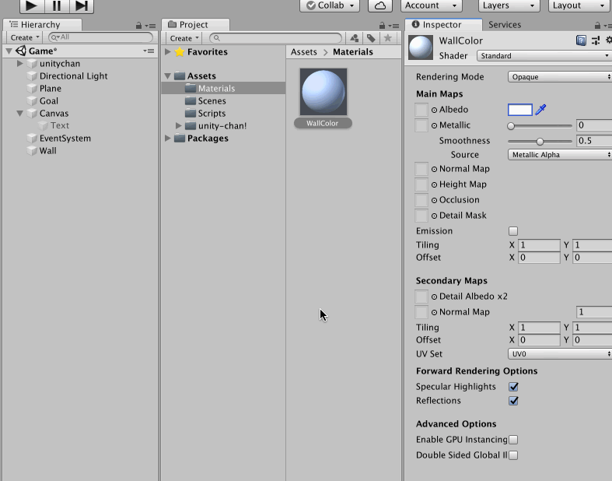Open the Scenes folder

[212, 101]
